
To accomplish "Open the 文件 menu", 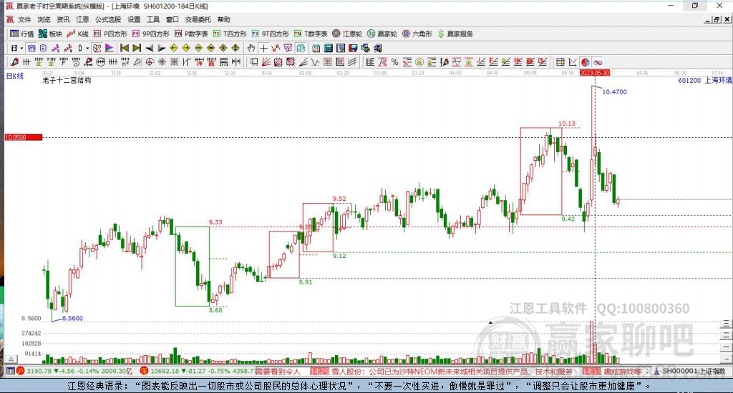I will tap(24, 19).
